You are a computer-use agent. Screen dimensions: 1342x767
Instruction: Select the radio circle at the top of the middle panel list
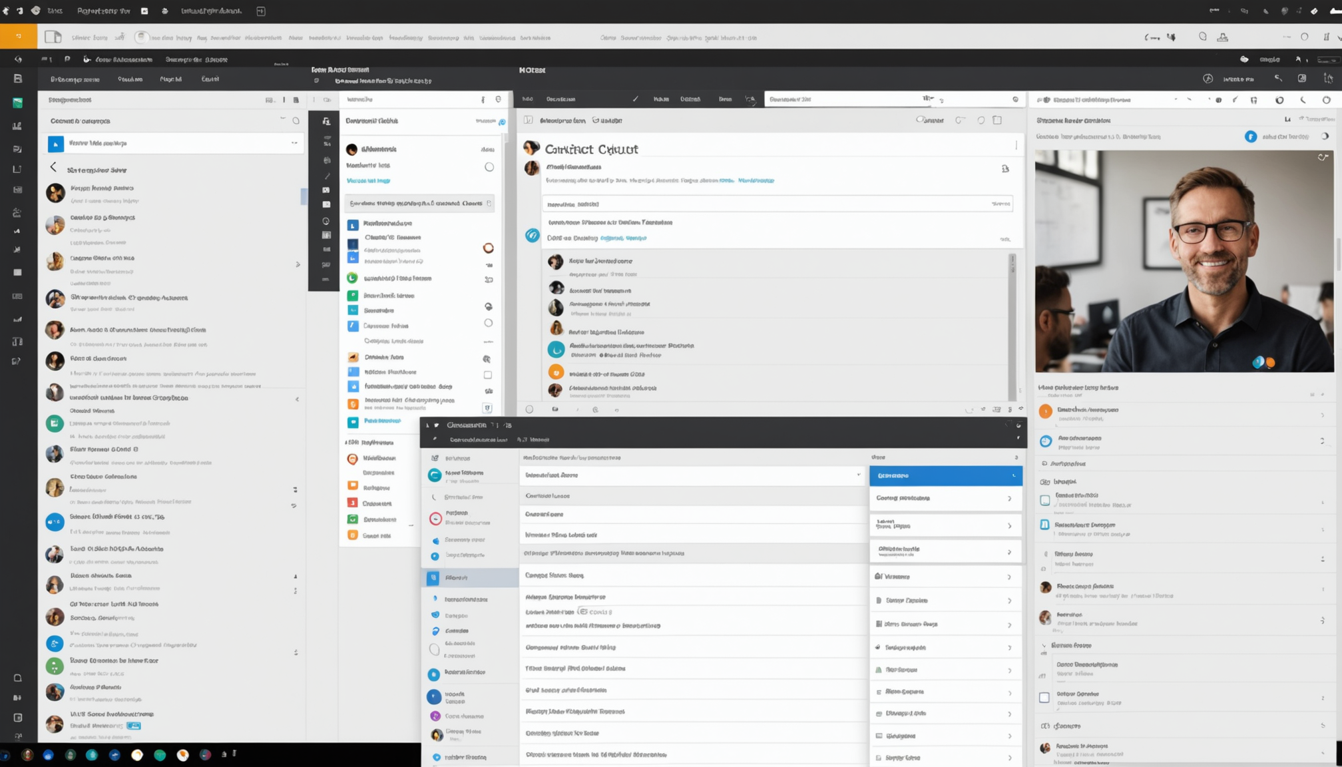[x=489, y=167]
